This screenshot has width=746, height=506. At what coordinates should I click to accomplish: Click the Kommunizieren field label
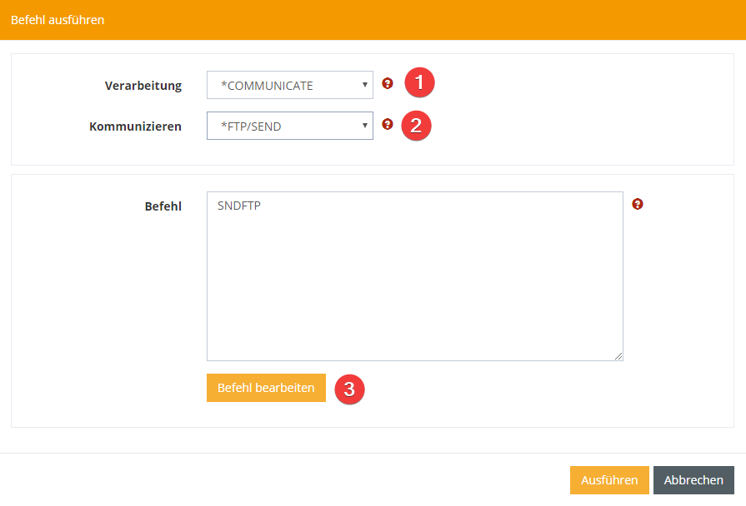click(x=135, y=126)
